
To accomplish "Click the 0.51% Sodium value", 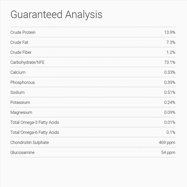I will click(170, 92).
